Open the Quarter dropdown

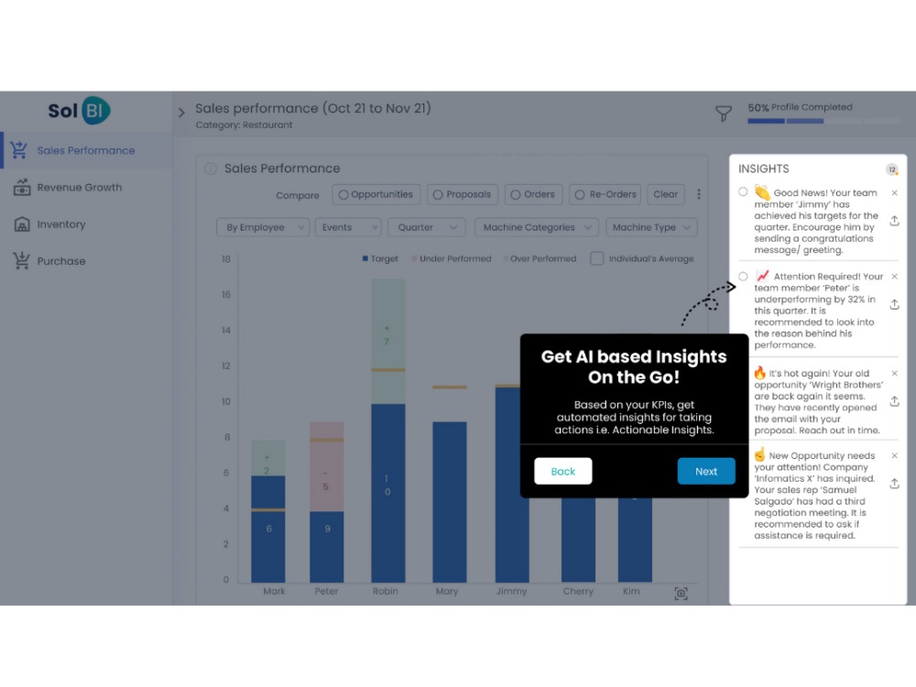coord(427,227)
